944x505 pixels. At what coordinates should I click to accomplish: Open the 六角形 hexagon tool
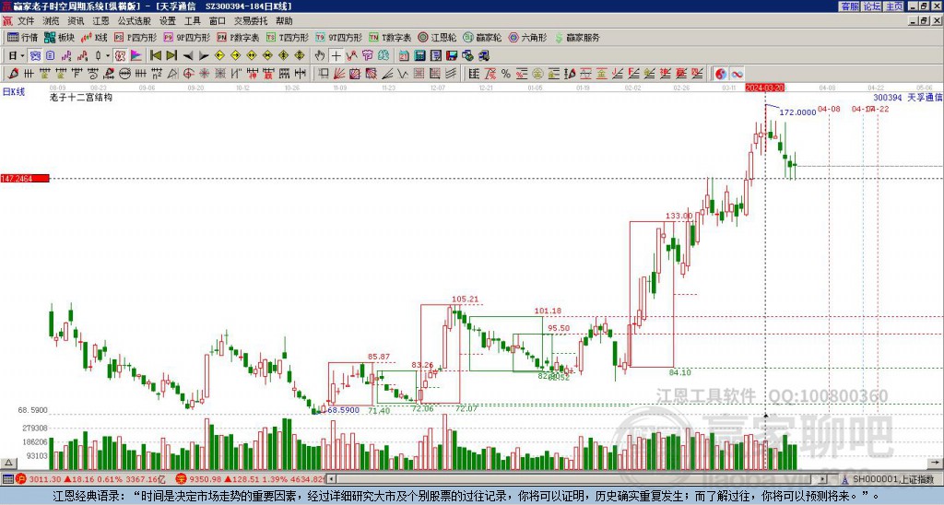tap(528, 37)
